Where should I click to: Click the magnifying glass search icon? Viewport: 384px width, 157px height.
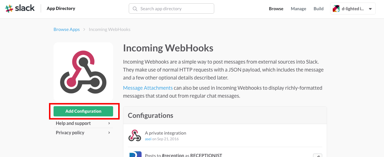point(135,9)
